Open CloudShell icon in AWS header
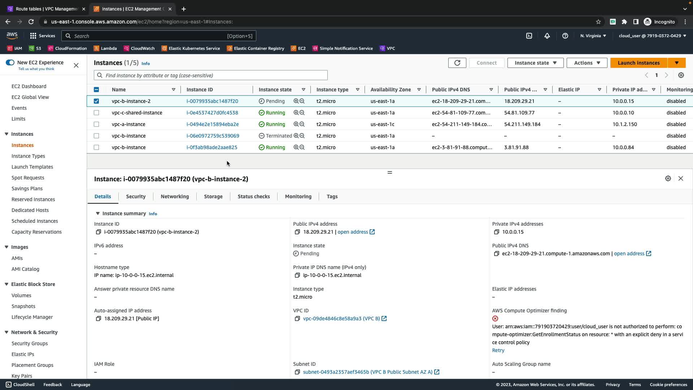693x390 pixels. [x=529, y=36]
